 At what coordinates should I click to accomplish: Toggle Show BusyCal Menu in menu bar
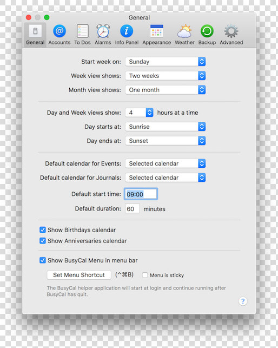point(43,260)
